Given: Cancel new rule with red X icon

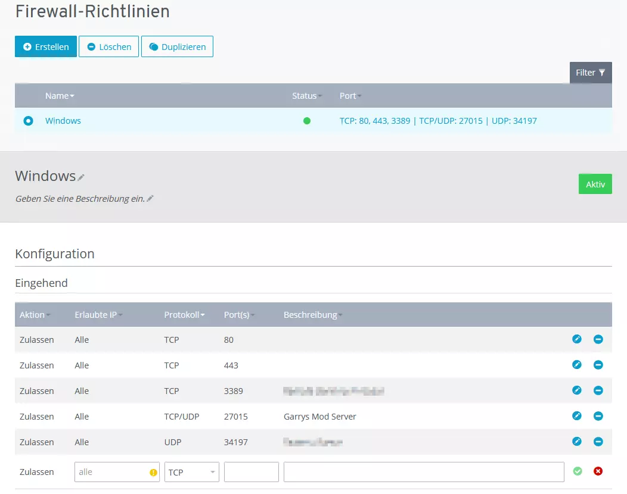Looking at the screenshot, I should pyautogui.click(x=598, y=471).
